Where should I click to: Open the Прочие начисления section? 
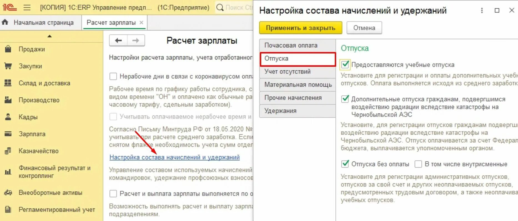[297, 97]
